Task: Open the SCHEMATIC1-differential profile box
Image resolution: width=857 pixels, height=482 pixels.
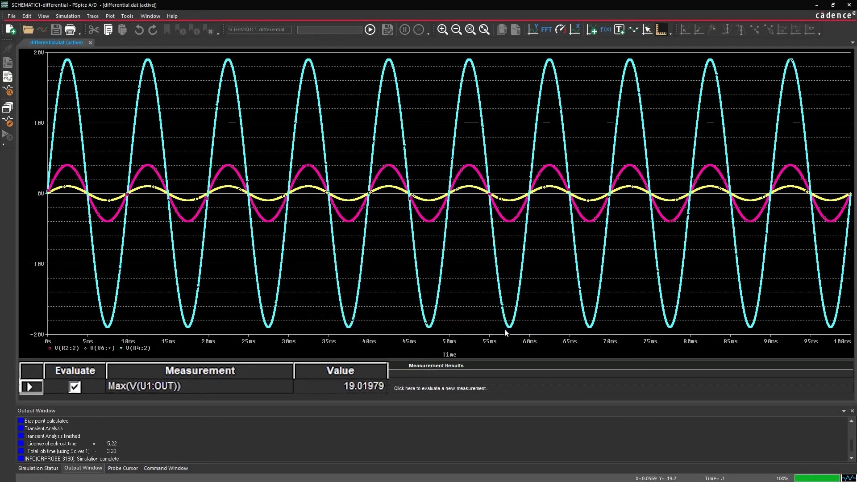Action: coord(259,30)
